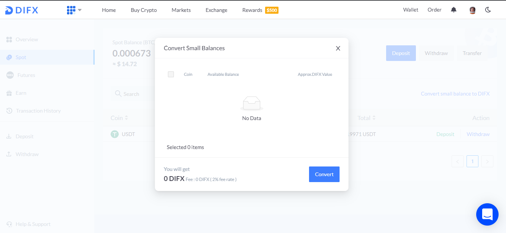The image size is (506, 233).
Task: Click the Coin column header in dialog
Action: pyautogui.click(x=188, y=74)
